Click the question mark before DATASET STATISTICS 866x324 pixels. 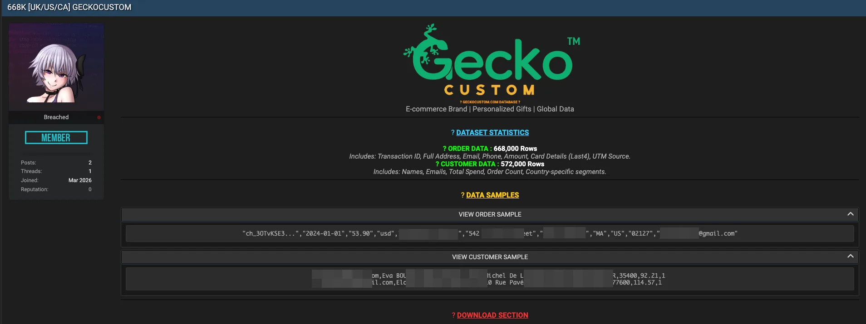tap(453, 133)
